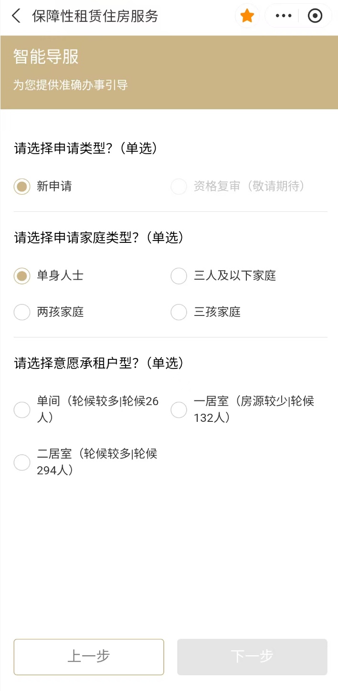Tap the 保障性租赁住房服务 page title

point(95,16)
